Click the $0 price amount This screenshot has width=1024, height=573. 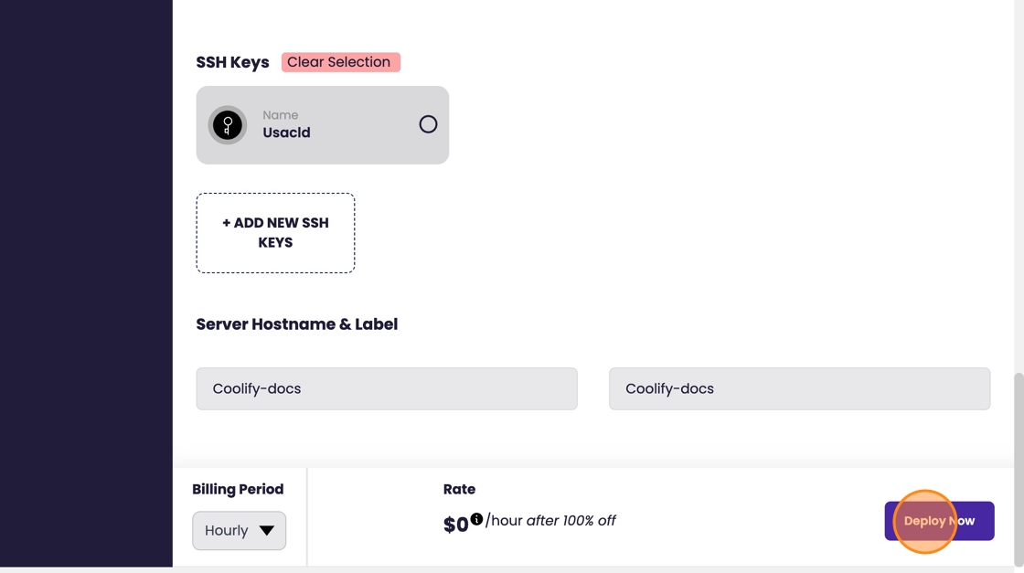[455, 525]
